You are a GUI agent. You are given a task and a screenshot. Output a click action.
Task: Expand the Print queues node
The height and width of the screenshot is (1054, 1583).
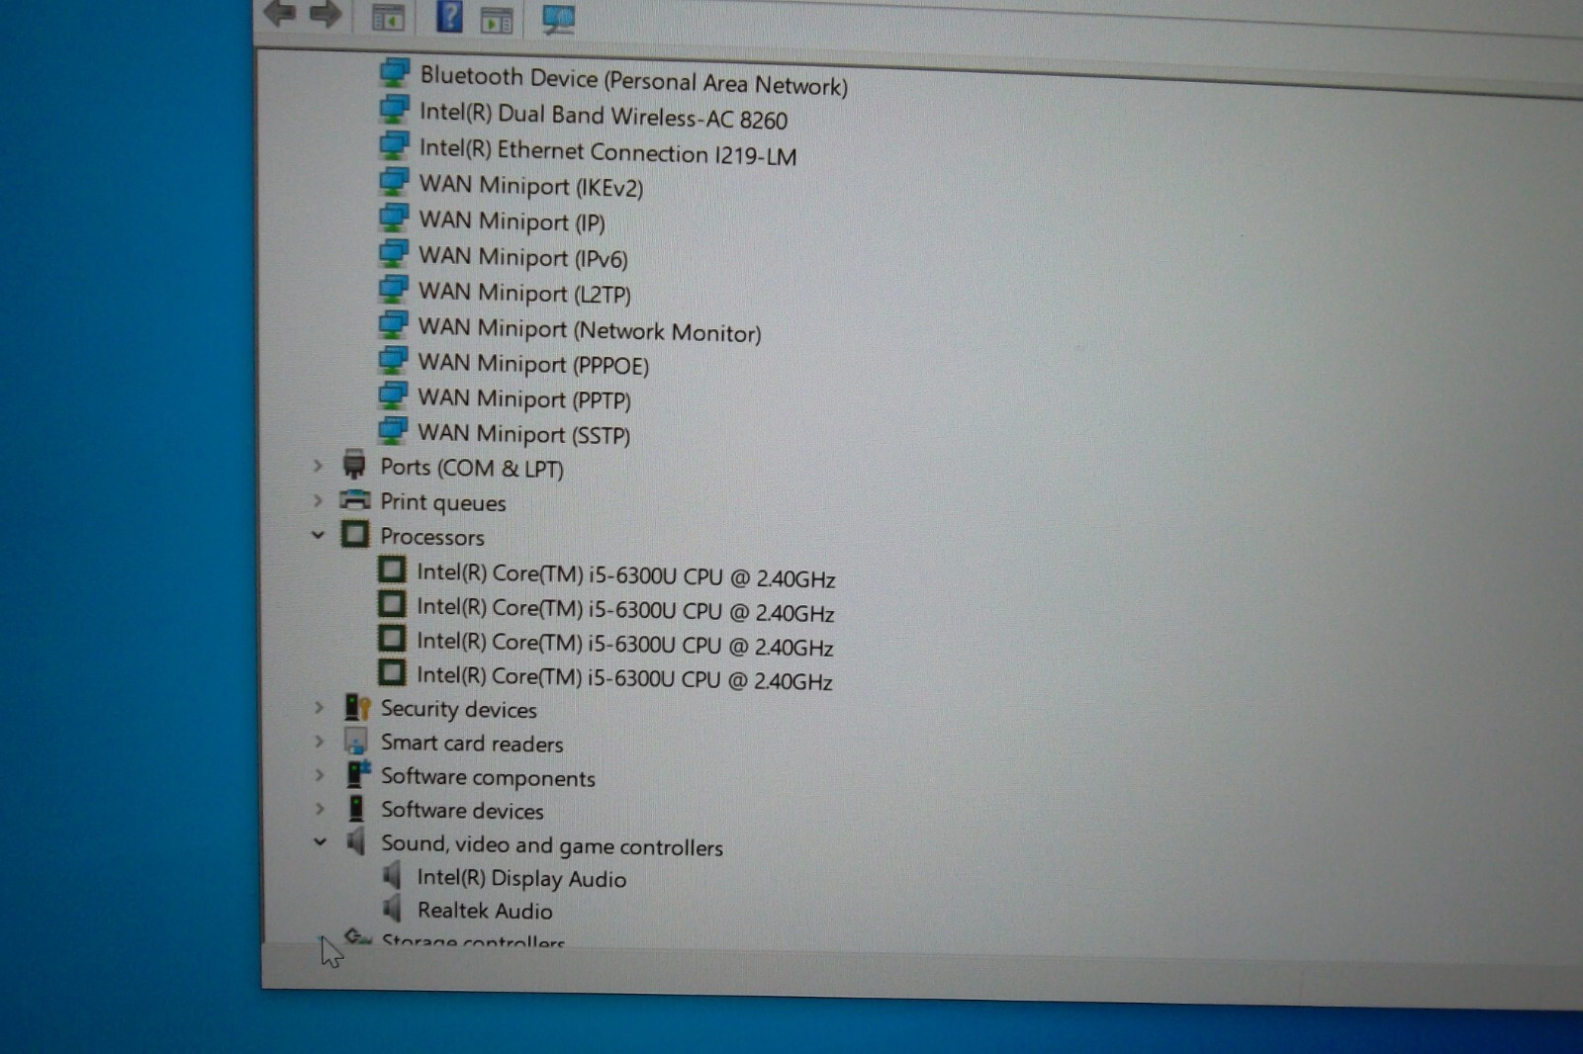(319, 500)
